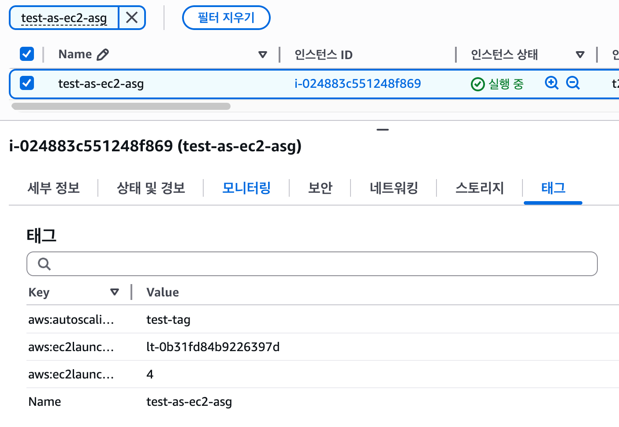619x427 pixels.
Task: Click the 인스턴스 ID column header
Action: click(x=324, y=55)
